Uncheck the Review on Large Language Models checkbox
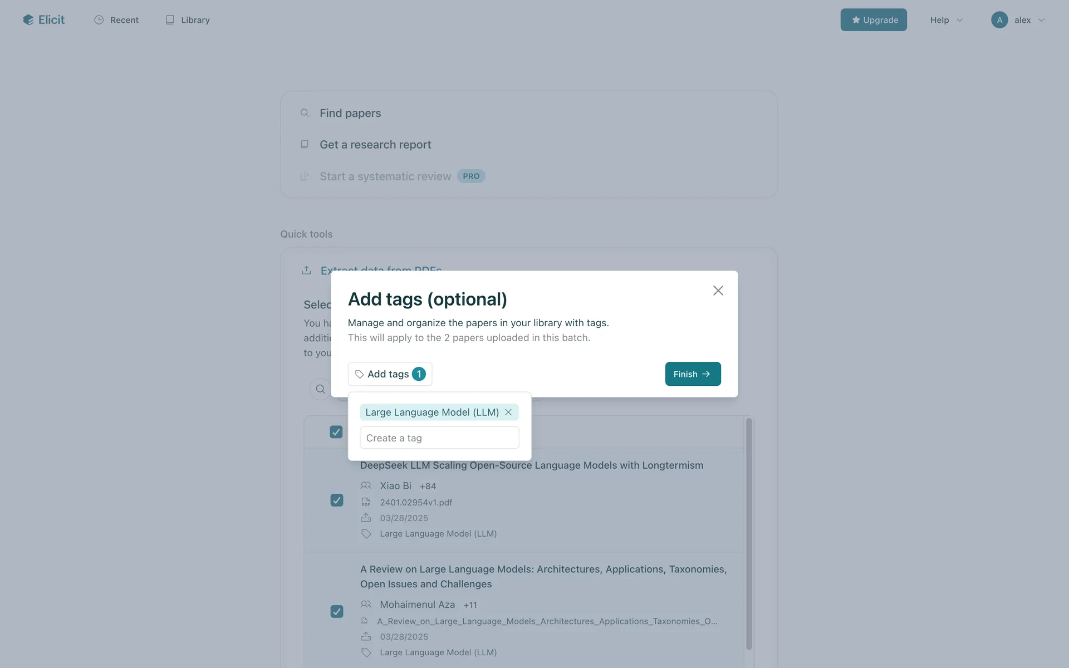This screenshot has width=1069, height=668. tap(337, 611)
